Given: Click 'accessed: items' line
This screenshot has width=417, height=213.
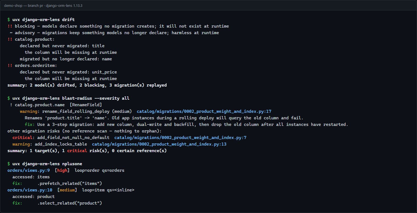Looking at the screenshot, I should [31, 177].
